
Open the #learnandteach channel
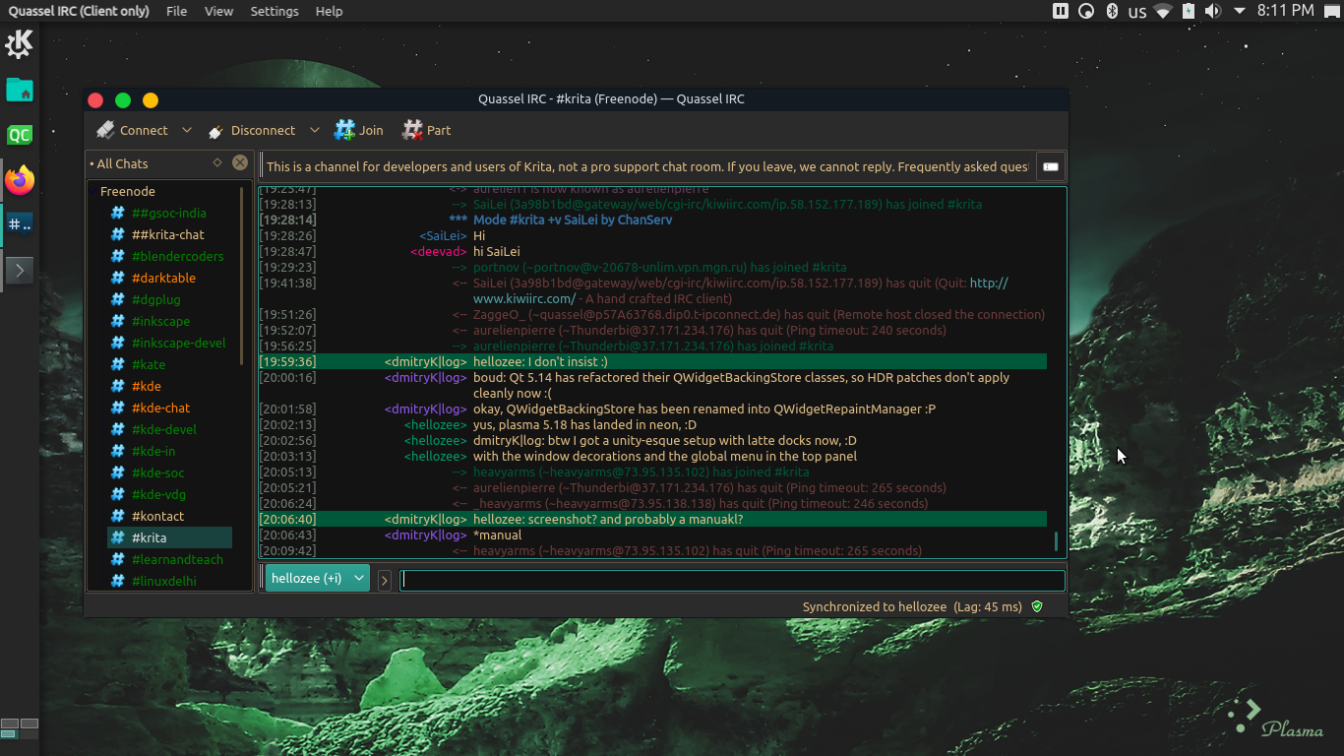tap(177, 559)
